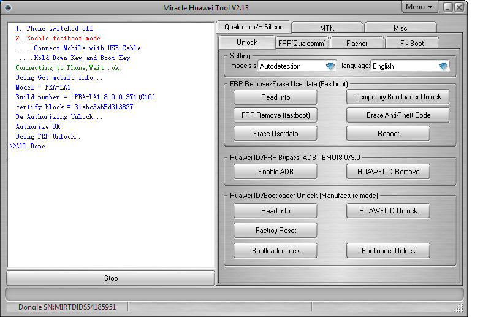Viewport: 502px width, 317px height.
Task: Click the 'certify block' log line
Action: tap(74, 107)
